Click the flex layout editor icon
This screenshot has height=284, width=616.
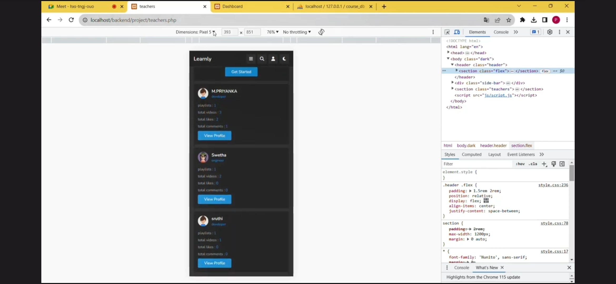pyautogui.click(x=486, y=201)
